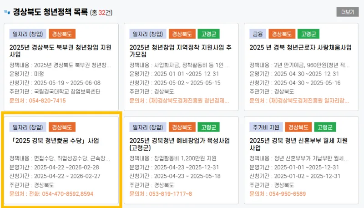Open 2025년 경상북도 북부권 청년창업 지원사업 card title
Viewport: 364px width, 208px height.
tap(61, 51)
